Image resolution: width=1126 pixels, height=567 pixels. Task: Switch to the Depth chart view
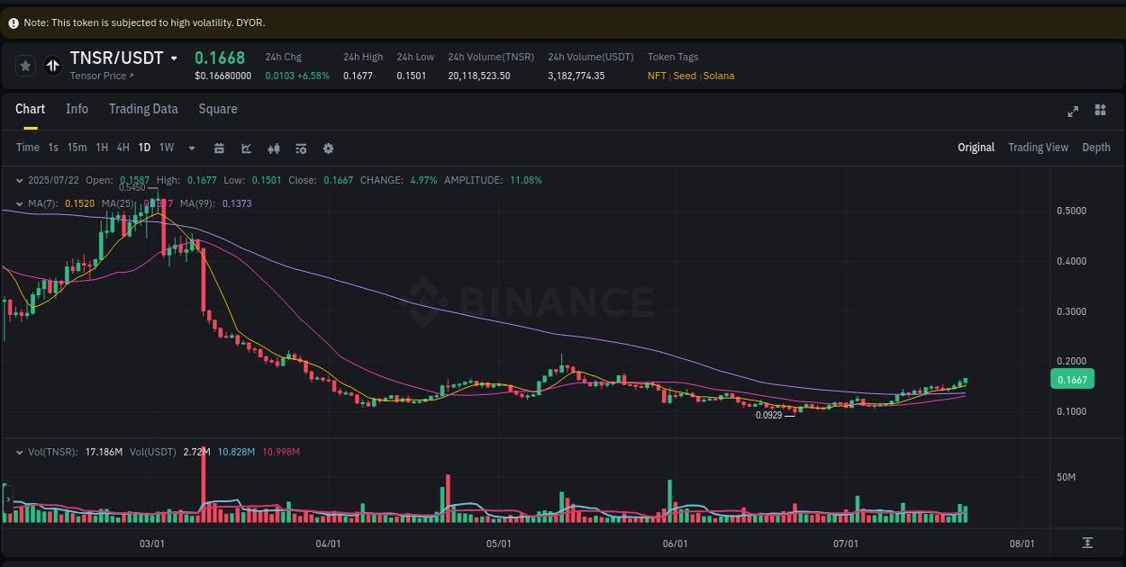(1096, 147)
